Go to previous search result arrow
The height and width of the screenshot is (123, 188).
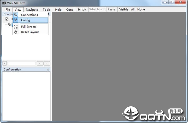(x=40, y=64)
